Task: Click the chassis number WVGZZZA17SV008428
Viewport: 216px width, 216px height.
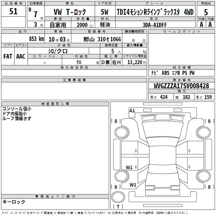Action: tap(181, 86)
